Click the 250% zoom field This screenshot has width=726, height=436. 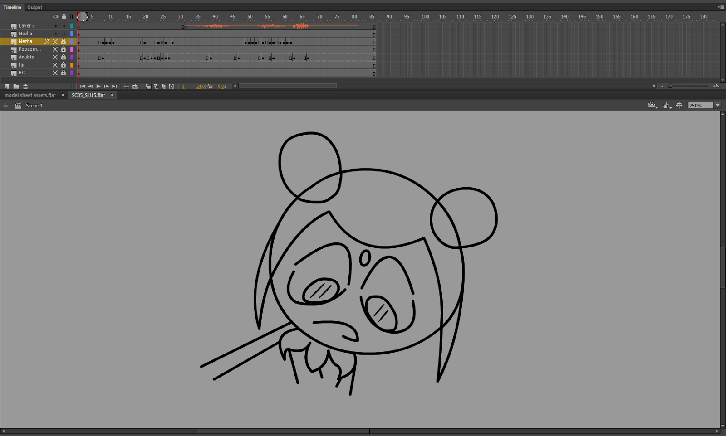pos(701,106)
